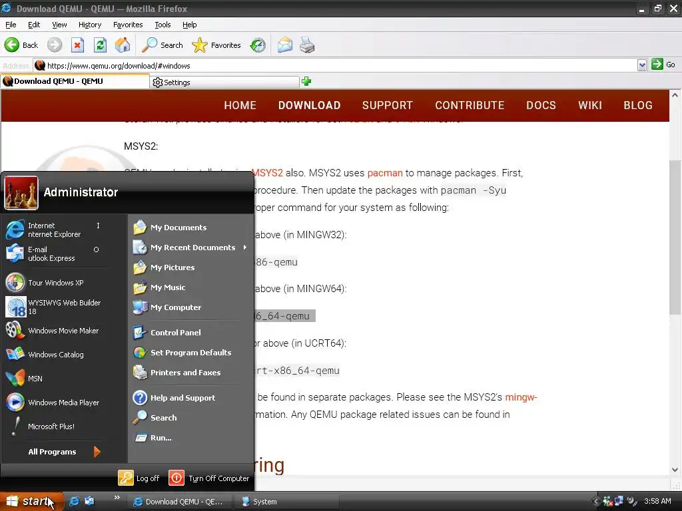This screenshot has height=511, width=682.
Task: Open WIKI in QEMU navigation
Action: (x=590, y=105)
